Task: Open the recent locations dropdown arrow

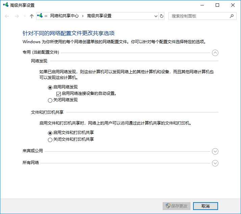Action: pos(25,16)
